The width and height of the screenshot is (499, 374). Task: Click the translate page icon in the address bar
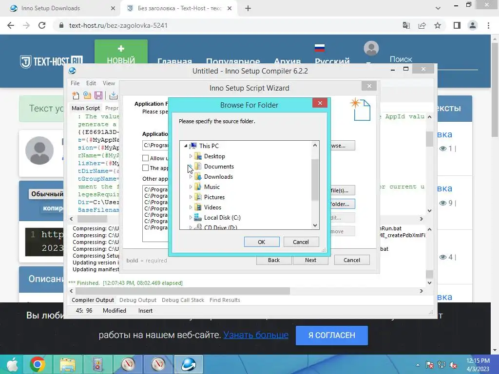[406, 25]
